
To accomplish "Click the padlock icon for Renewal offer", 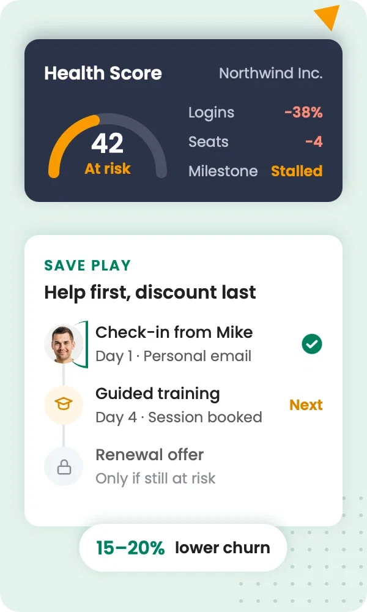I will 64,466.
